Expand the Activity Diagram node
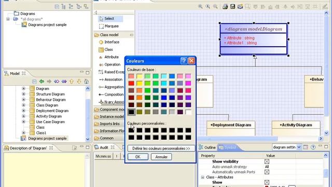Screen dimensions: 332x187 click(23, 116)
